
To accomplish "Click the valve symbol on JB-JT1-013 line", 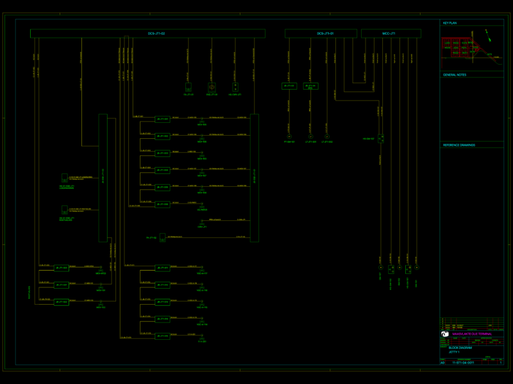I will tap(202, 304).
